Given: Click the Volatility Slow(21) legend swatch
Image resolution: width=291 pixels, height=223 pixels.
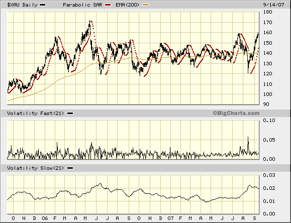Looking at the screenshot, I should point(70,168).
